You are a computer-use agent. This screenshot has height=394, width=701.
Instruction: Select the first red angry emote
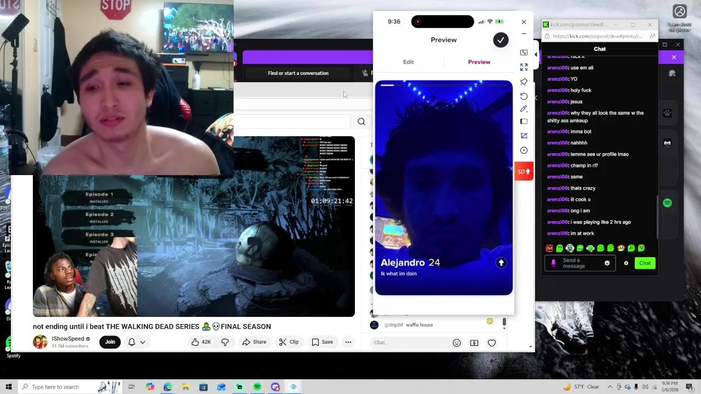click(x=549, y=248)
